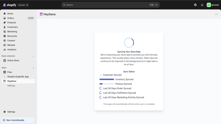Click the large sync progress spinner

129,43
